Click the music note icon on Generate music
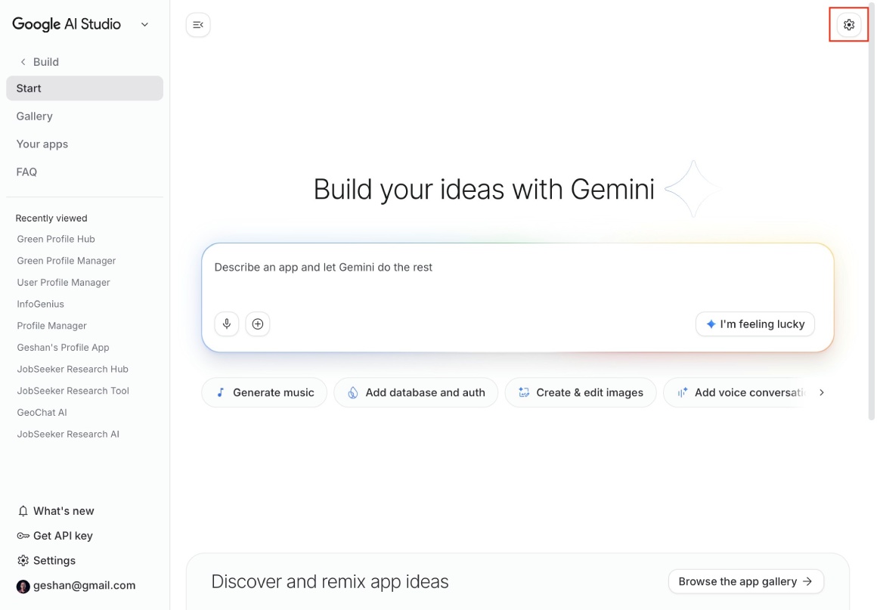 (220, 392)
